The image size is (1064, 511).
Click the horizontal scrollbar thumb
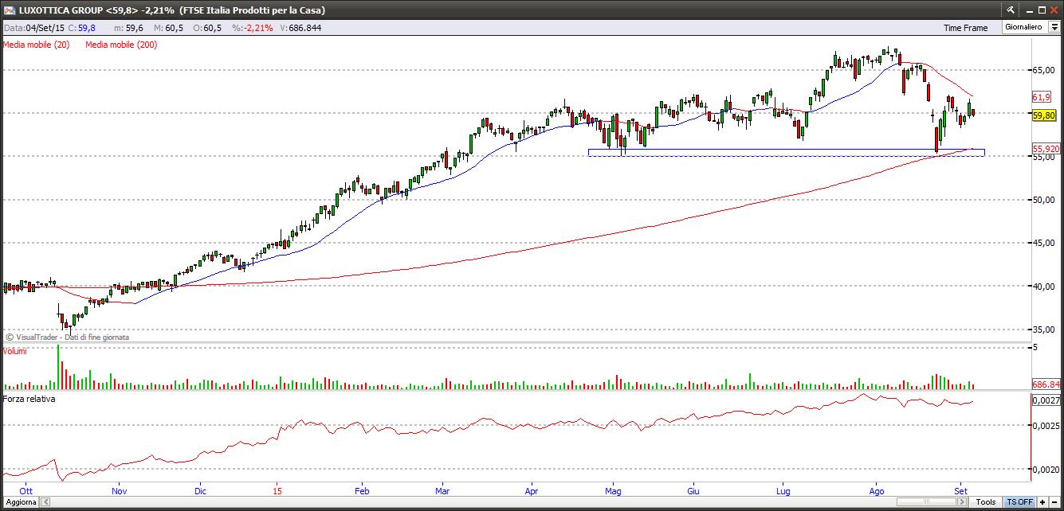(928, 502)
